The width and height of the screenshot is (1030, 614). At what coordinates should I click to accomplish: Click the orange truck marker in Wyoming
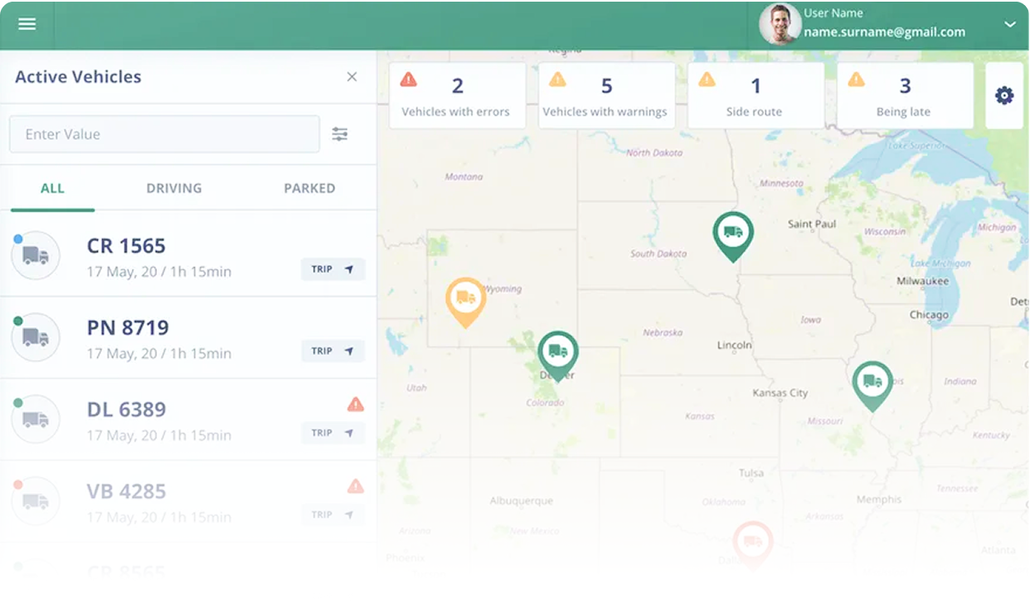point(466,301)
